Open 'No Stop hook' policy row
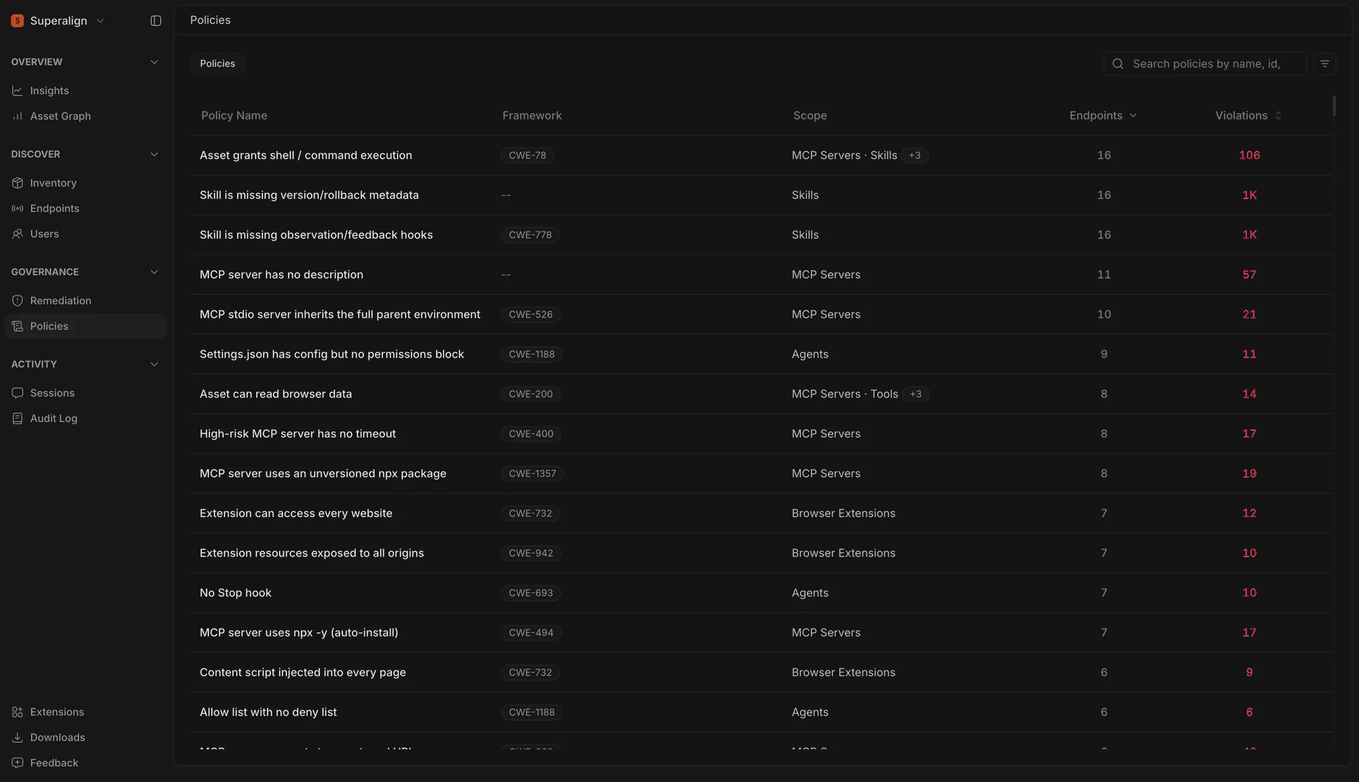The height and width of the screenshot is (782, 1359). pos(762,593)
